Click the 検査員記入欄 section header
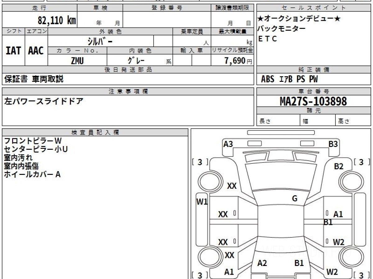 95,132
